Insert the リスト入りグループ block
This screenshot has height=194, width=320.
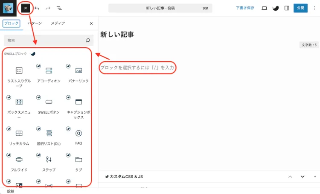pyautogui.click(x=19, y=77)
